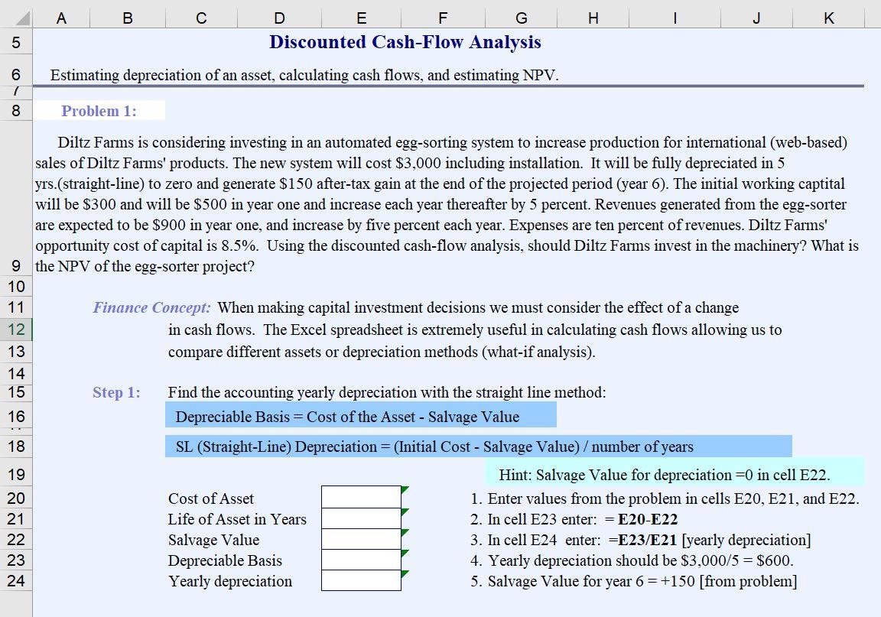Select row 5 header

(x=16, y=42)
